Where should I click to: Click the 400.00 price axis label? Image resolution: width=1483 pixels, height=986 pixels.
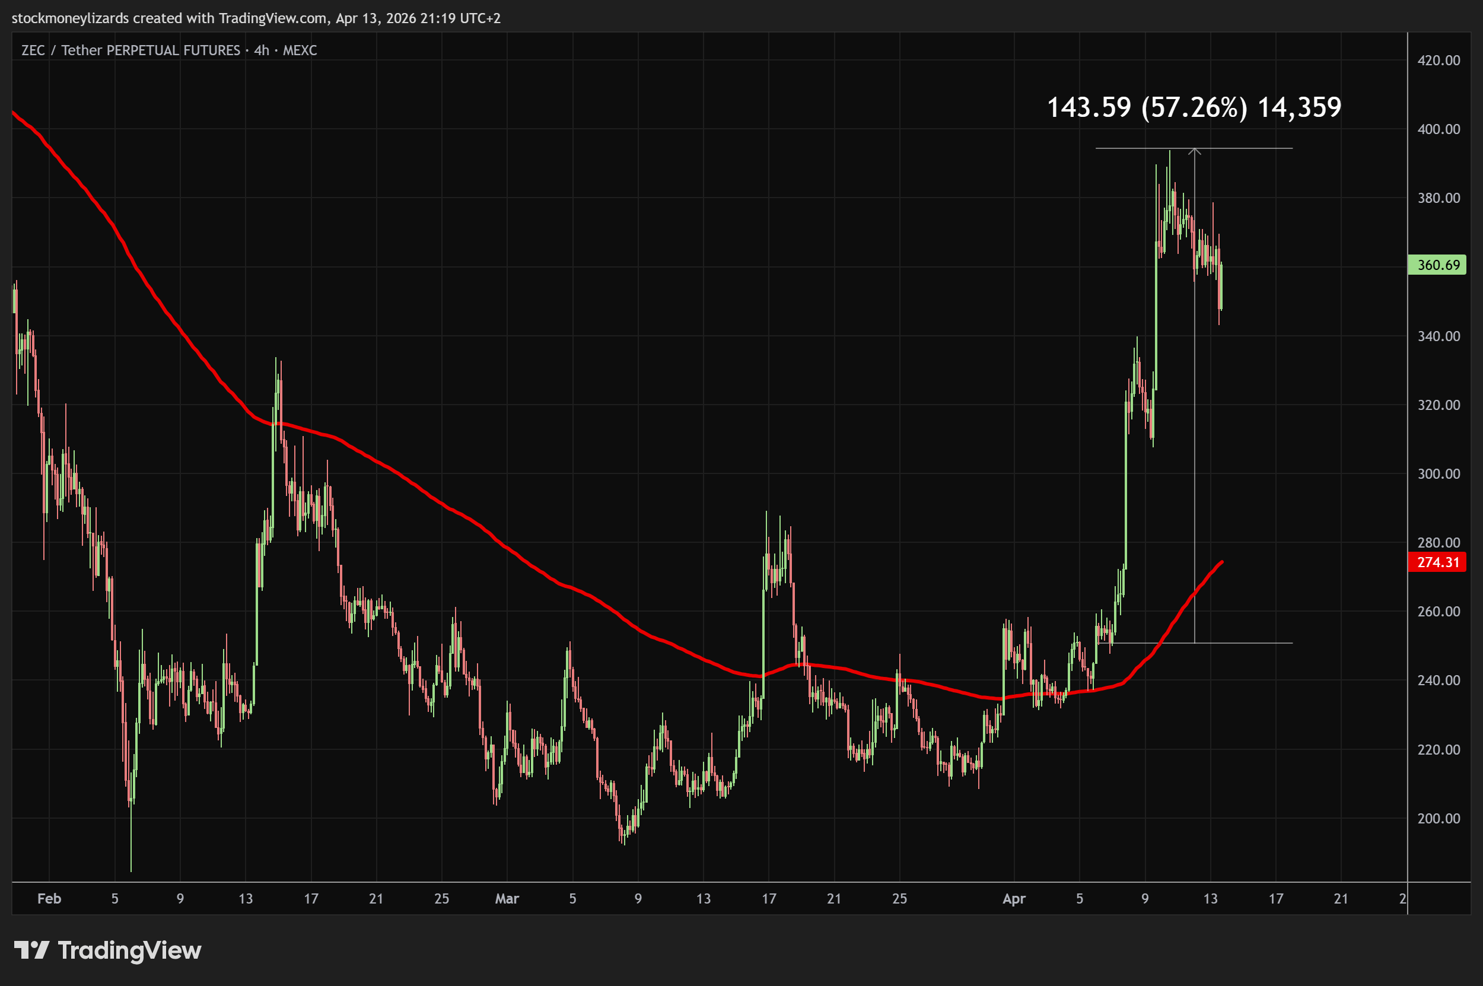pos(1439,129)
